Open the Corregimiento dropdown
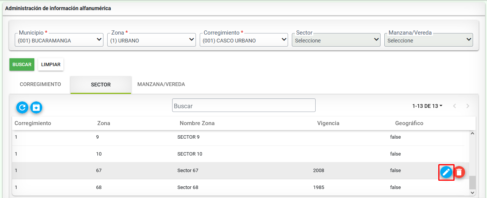487x198 pixels. [x=244, y=39]
